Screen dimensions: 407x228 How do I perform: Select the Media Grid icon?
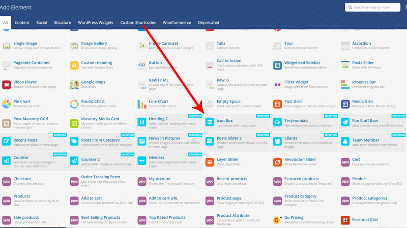[x=345, y=104]
